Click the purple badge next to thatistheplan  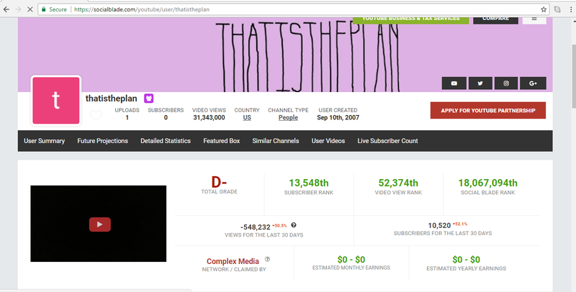coord(149,99)
